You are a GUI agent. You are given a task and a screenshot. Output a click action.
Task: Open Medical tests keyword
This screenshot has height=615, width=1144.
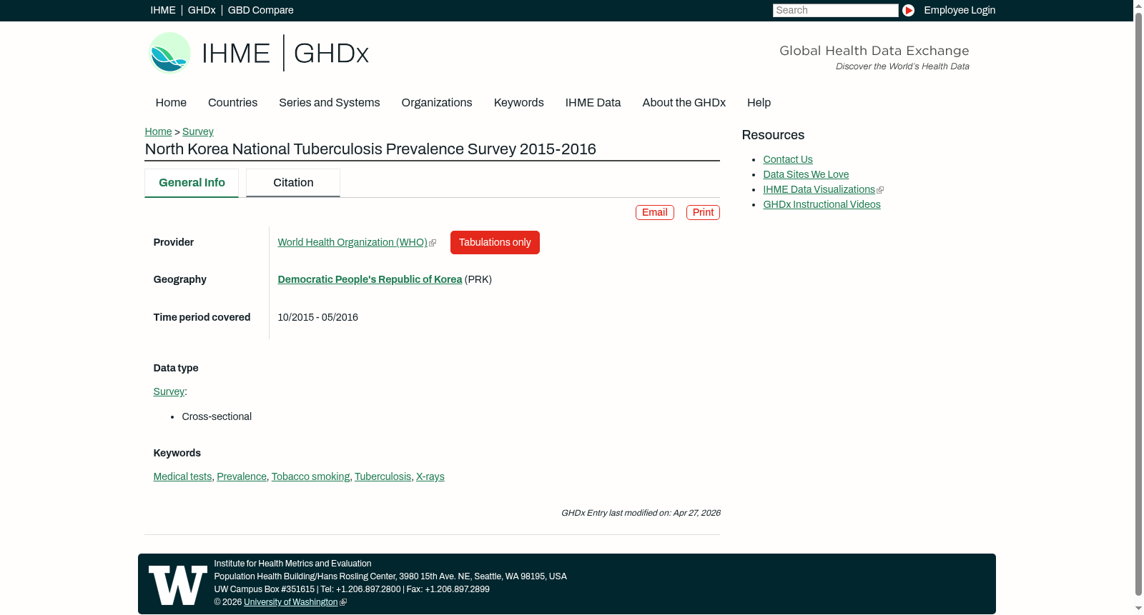pos(182,476)
